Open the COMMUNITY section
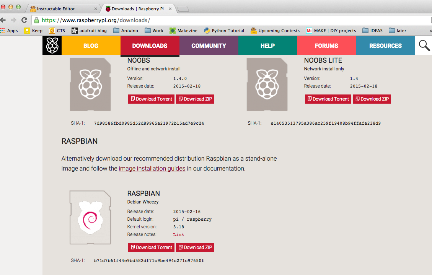The height and width of the screenshot is (275, 432). pos(209,46)
